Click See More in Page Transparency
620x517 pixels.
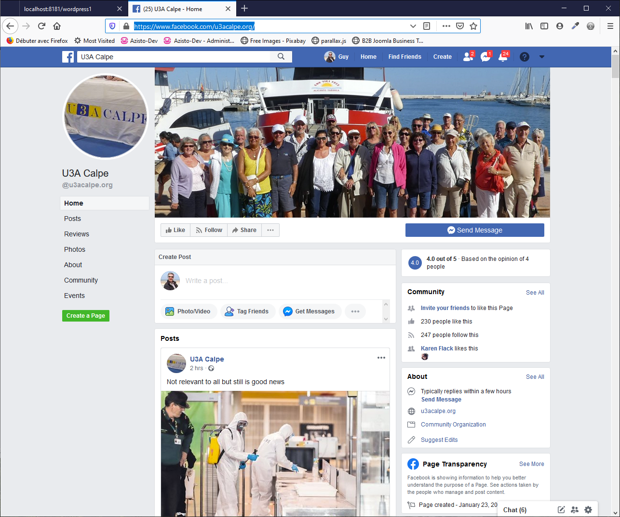pyautogui.click(x=532, y=464)
